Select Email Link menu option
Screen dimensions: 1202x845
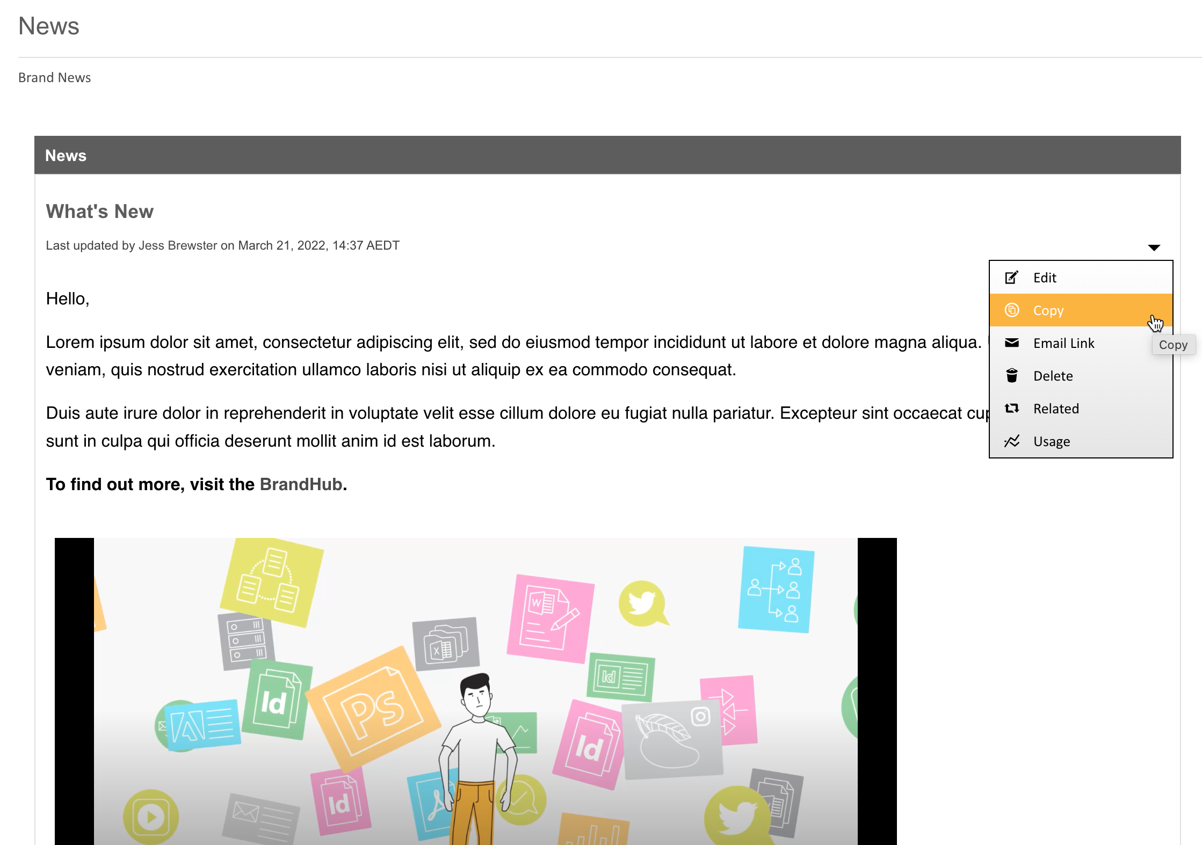1063,343
